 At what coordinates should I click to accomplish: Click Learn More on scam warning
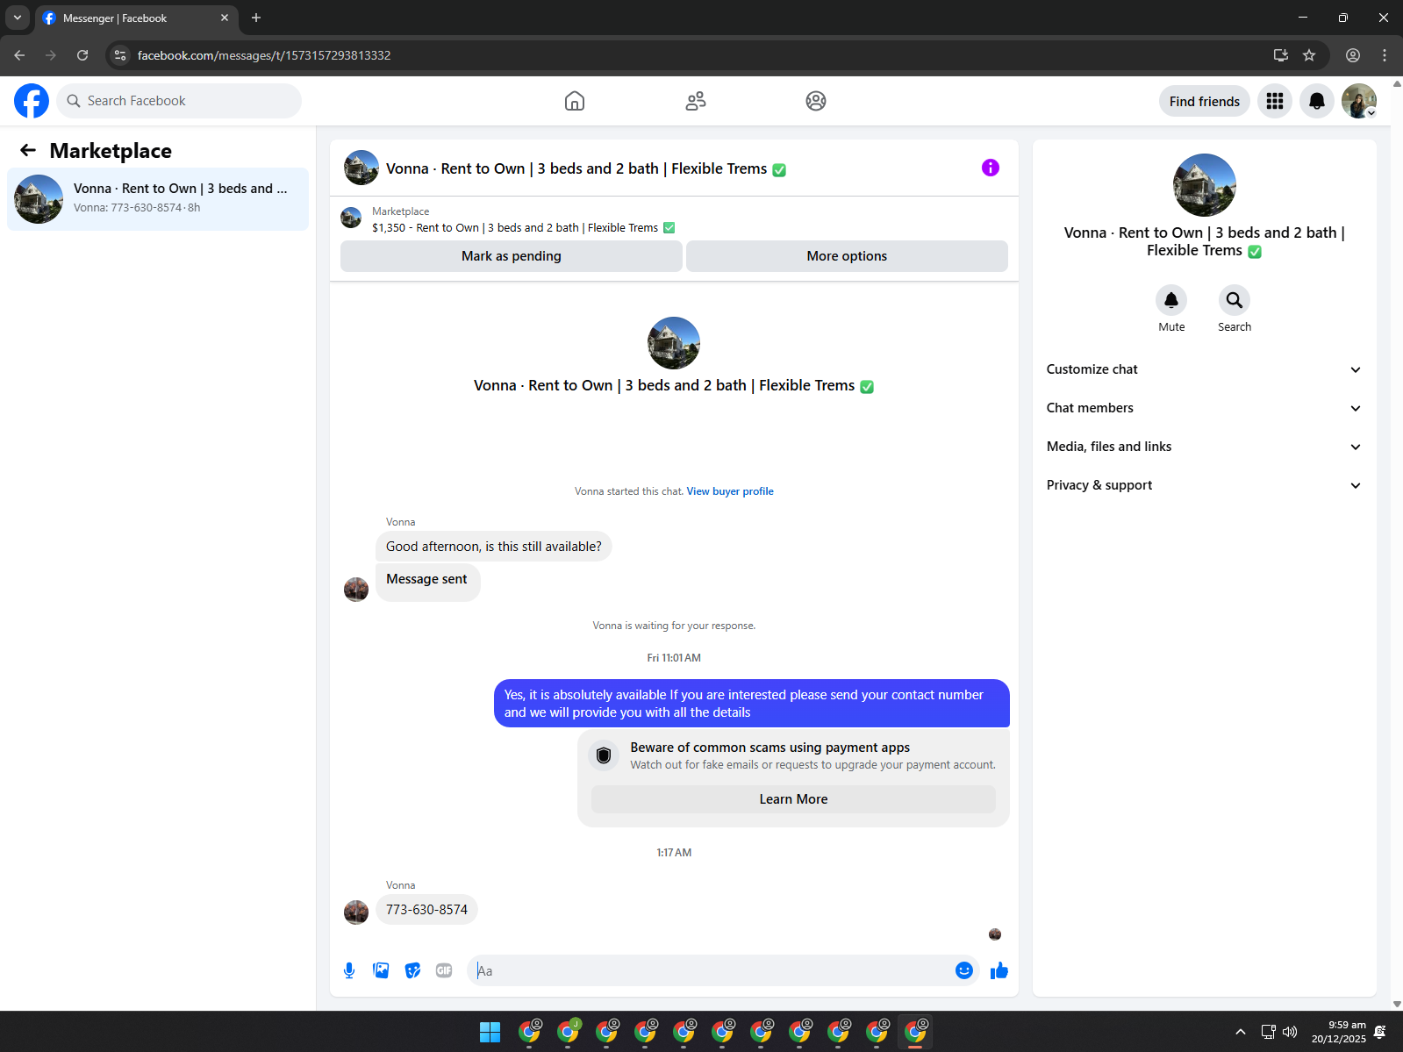(793, 799)
